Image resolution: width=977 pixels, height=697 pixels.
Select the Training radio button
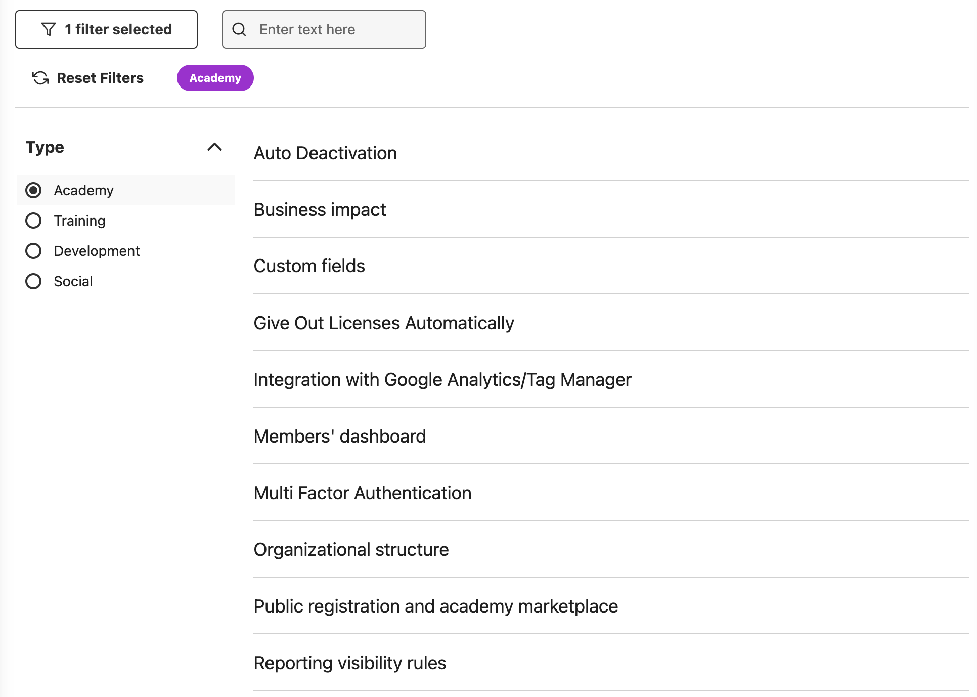[33, 221]
